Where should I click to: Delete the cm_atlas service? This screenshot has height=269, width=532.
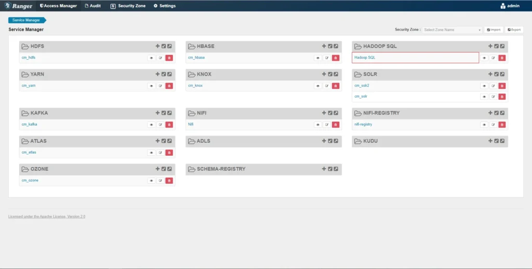pyautogui.click(x=169, y=153)
